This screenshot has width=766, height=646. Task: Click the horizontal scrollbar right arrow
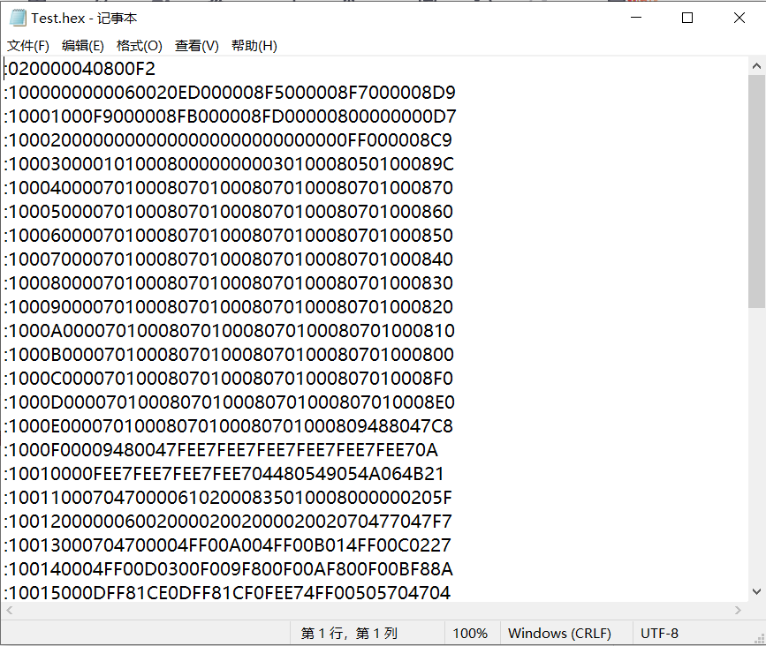(738, 610)
